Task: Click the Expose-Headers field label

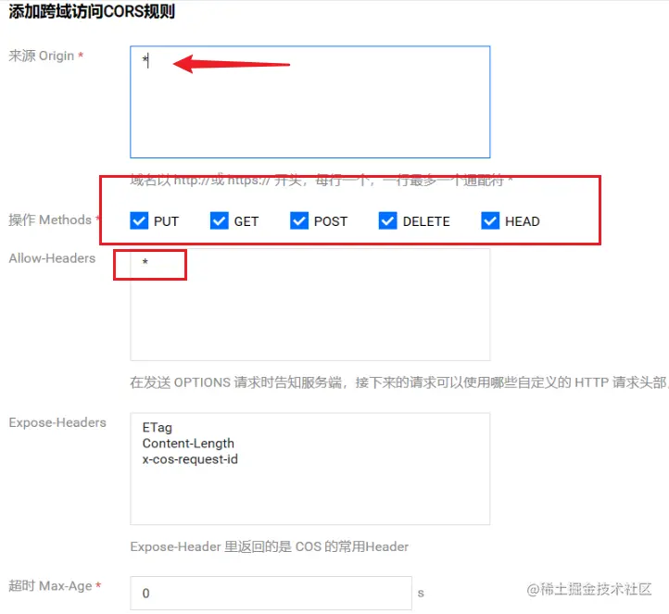Action: (x=57, y=422)
